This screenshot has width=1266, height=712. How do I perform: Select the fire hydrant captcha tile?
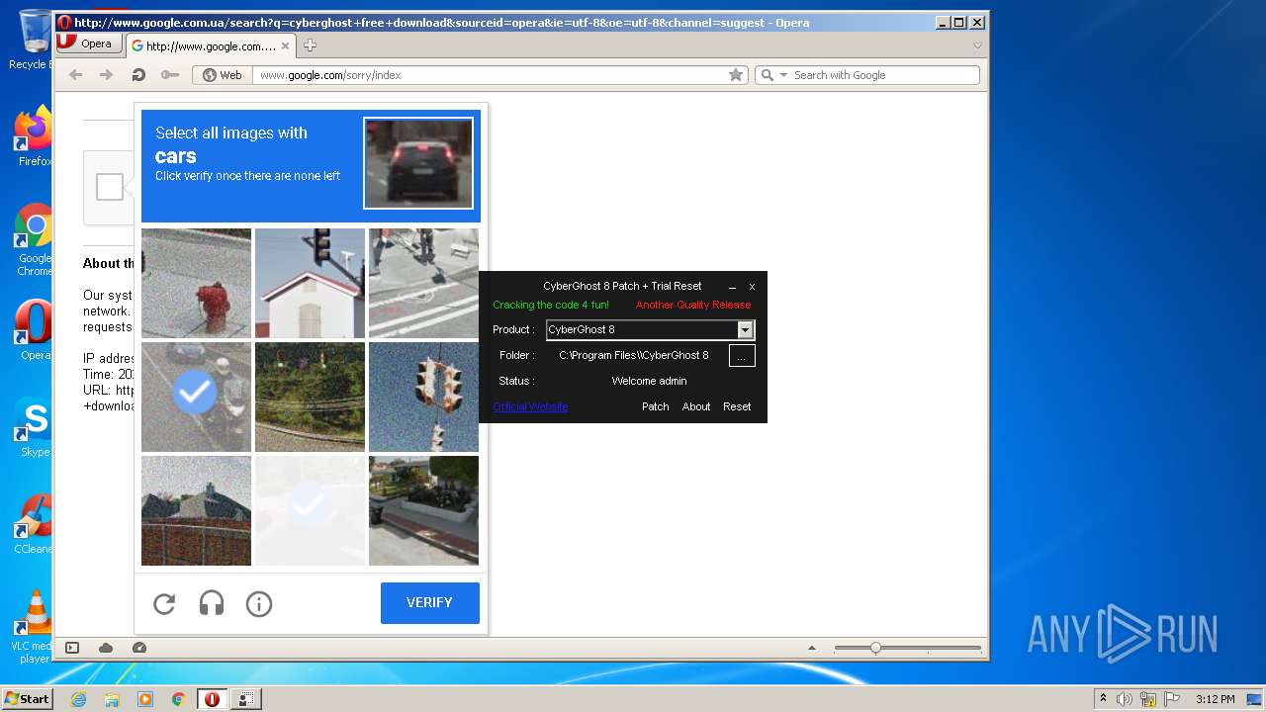point(196,283)
